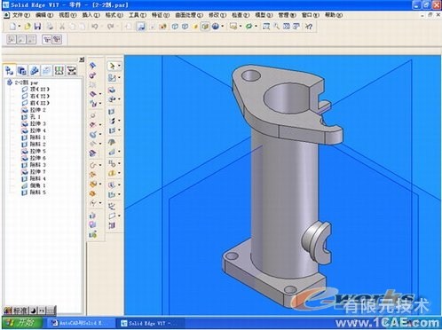Choose the Pattern feature tool
The width and height of the screenshot is (442, 330).
[112, 163]
